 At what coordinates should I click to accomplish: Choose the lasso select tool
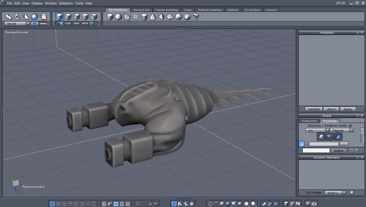[x=17, y=17]
